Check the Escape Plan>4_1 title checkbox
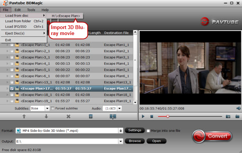 pyautogui.click(x=12, y=64)
